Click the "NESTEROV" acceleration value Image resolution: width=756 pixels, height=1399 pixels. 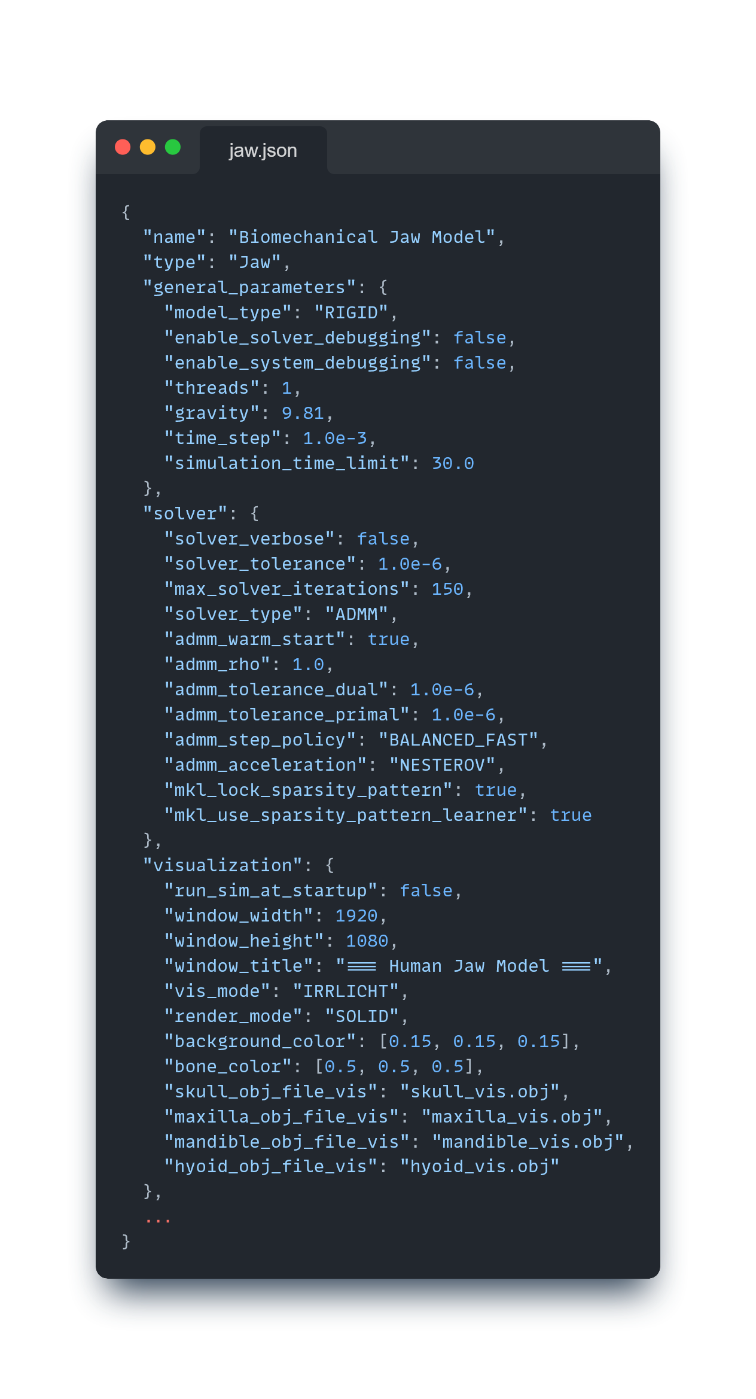442,765
